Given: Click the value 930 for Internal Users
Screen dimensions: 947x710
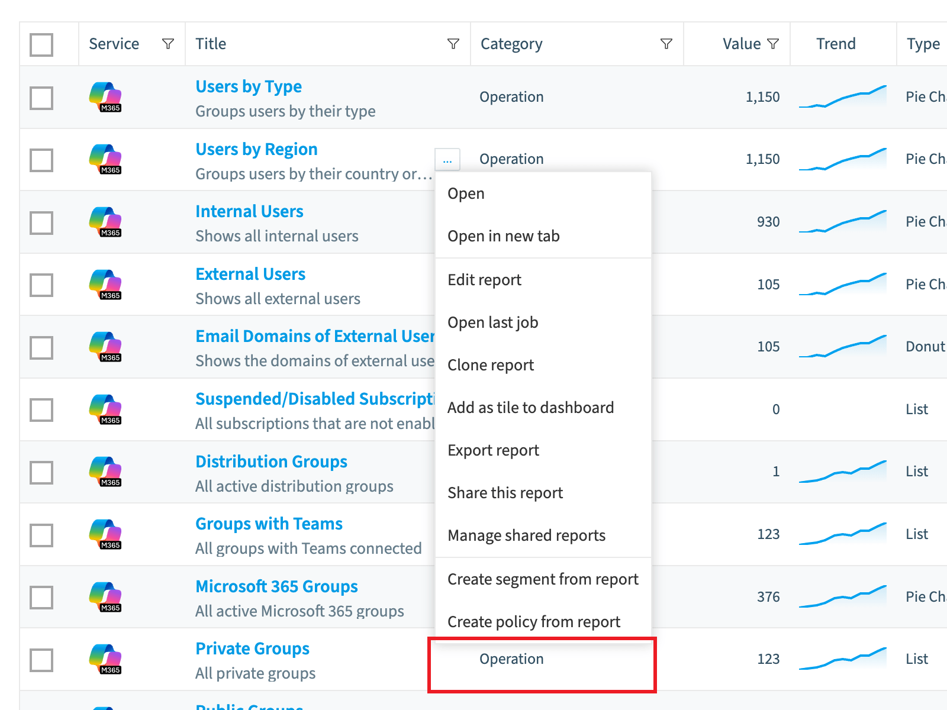Looking at the screenshot, I should (x=768, y=222).
